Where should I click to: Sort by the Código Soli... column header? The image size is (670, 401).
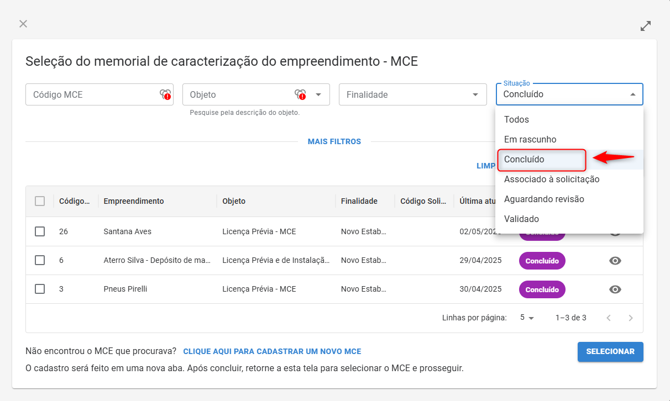(x=423, y=201)
